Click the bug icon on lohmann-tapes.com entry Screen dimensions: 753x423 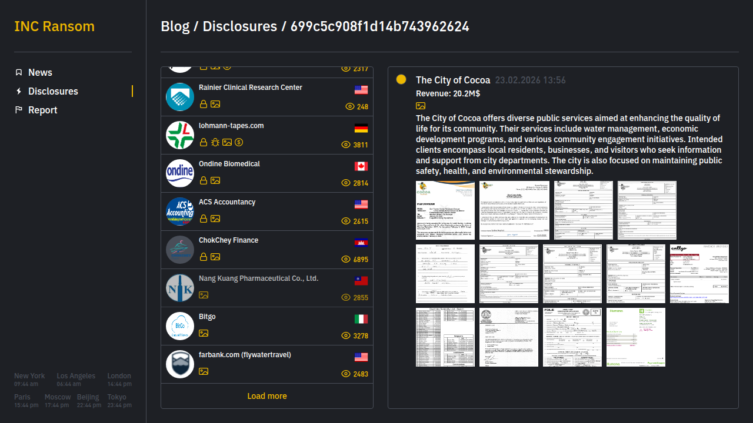[x=215, y=142]
